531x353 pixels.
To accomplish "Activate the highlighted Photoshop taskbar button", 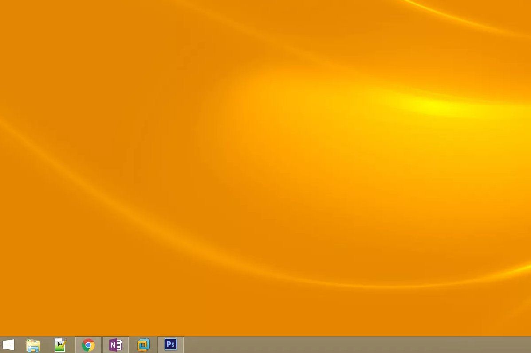I will pyautogui.click(x=171, y=345).
